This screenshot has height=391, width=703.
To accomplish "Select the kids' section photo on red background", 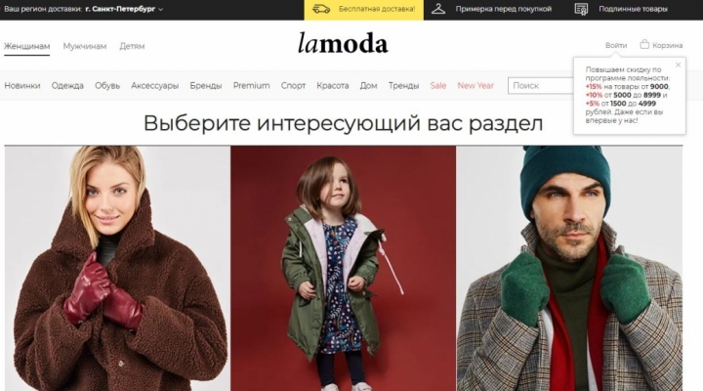I will 344,268.
